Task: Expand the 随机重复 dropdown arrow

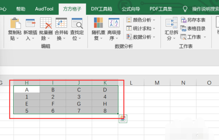Action: (101, 38)
